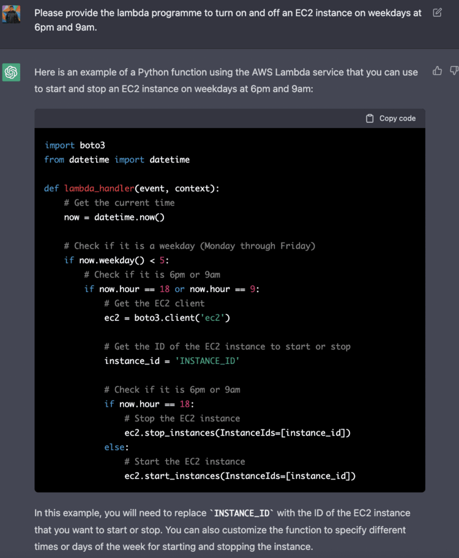Click the '# Stop the EC2 instance' comment
This screenshot has height=558, width=459.
182,418
